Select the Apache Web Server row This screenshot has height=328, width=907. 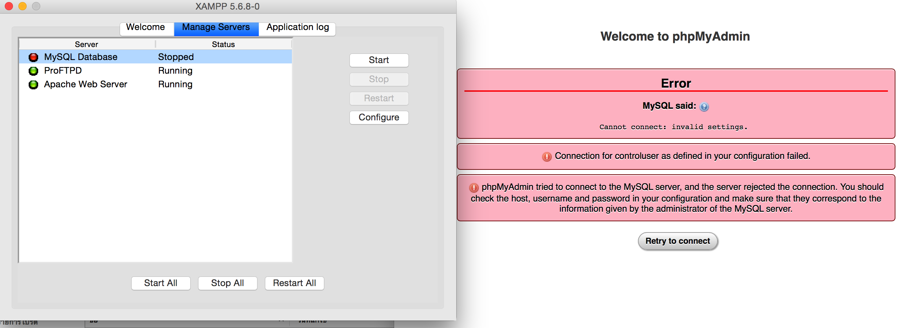155,85
